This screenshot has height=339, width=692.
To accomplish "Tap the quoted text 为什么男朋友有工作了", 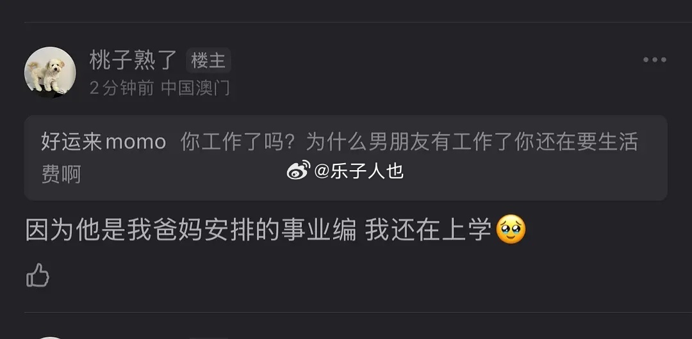I will tap(409, 142).
